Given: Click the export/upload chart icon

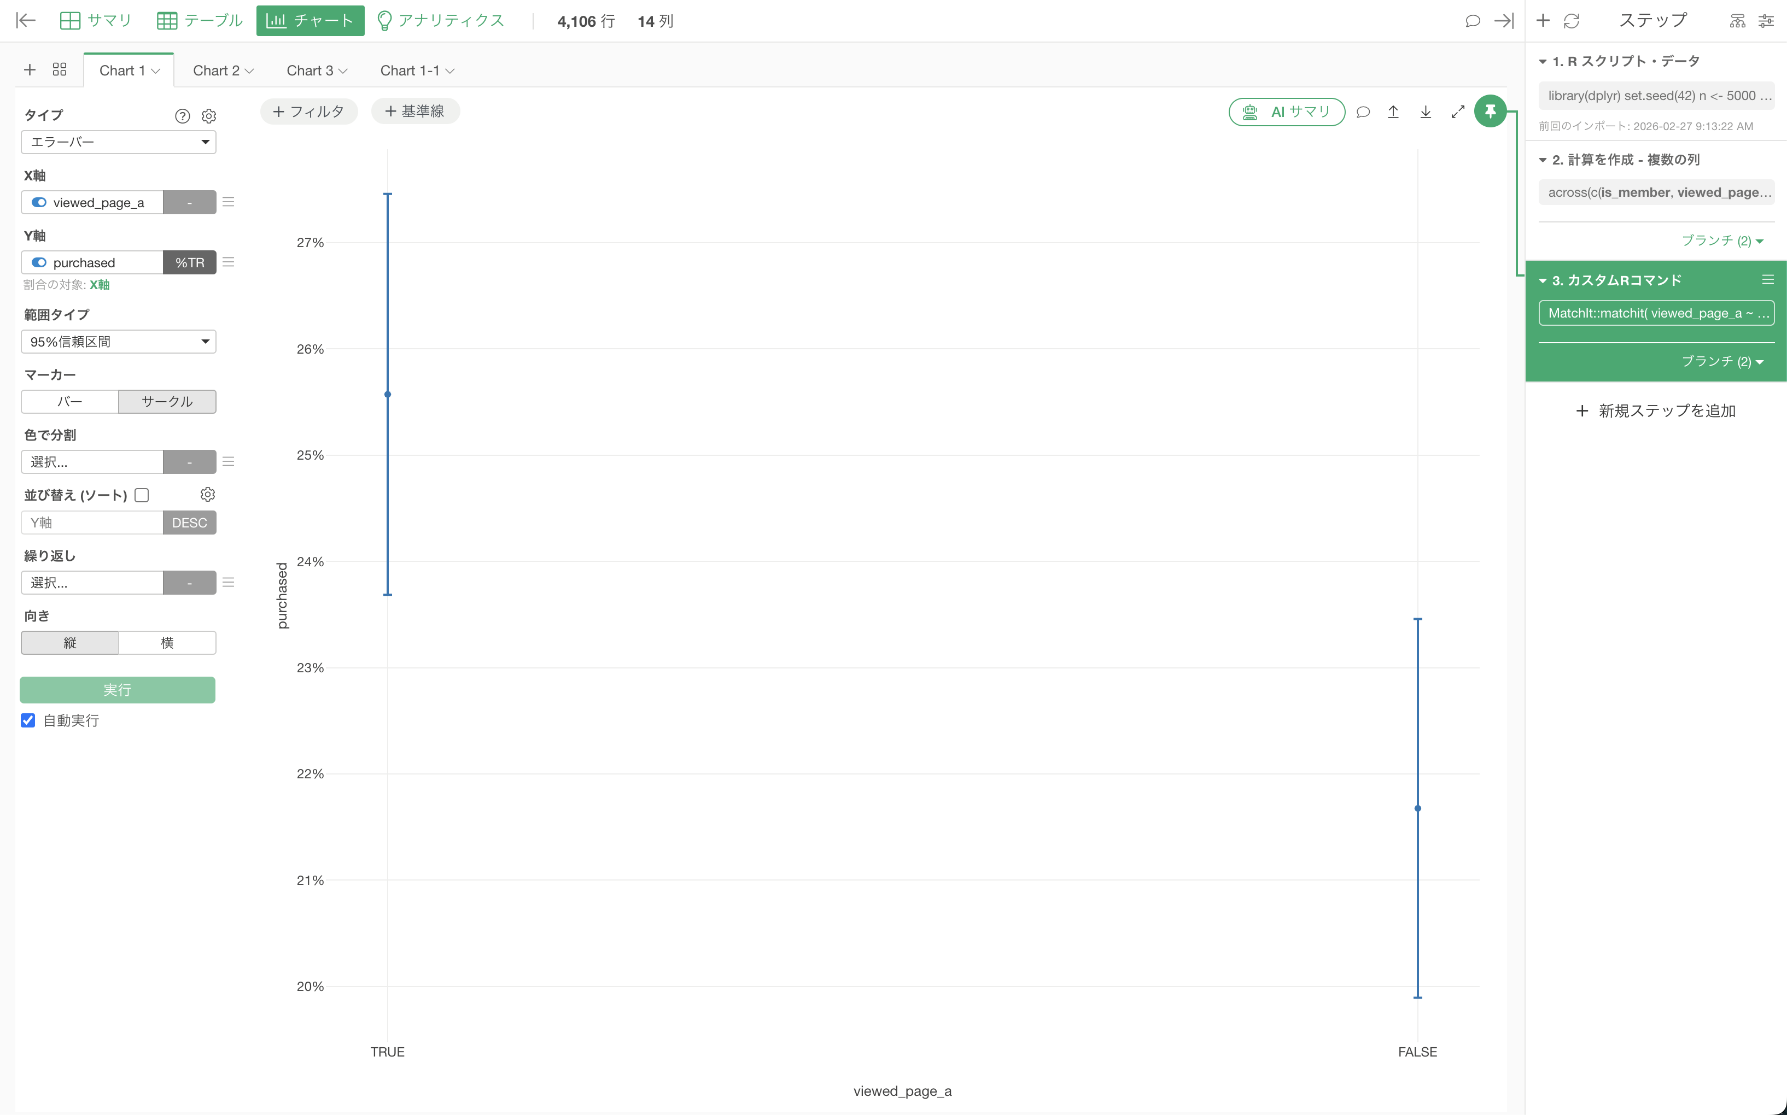Looking at the screenshot, I should [x=1393, y=111].
